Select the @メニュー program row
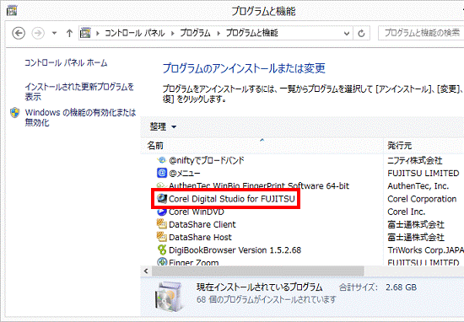The height and width of the screenshot is (322, 464). (x=184, y=173)
